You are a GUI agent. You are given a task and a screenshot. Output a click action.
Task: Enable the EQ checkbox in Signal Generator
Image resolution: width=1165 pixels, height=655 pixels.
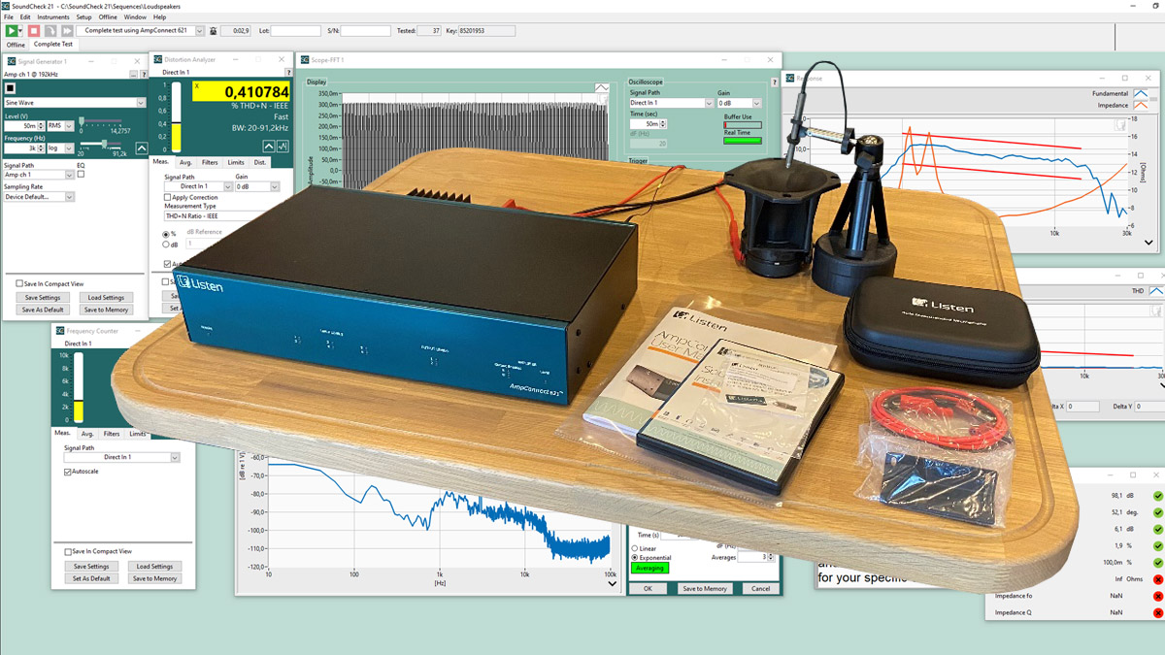81,174
